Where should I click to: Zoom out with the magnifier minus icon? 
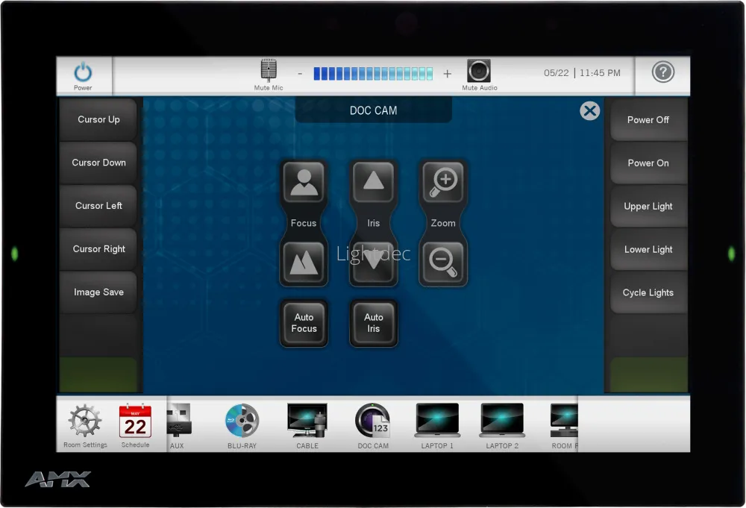pyautogui.click(x=443, y=263)
